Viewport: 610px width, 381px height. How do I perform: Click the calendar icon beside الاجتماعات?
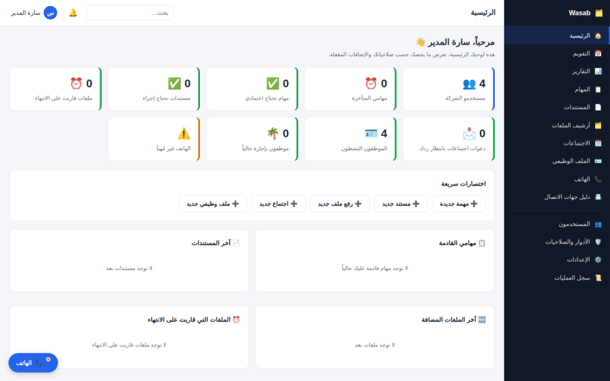click(x=598, y=143)
